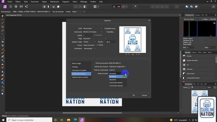Click OK in the print dialog
This screenshot has width=217, height=122.
point(134,95)
